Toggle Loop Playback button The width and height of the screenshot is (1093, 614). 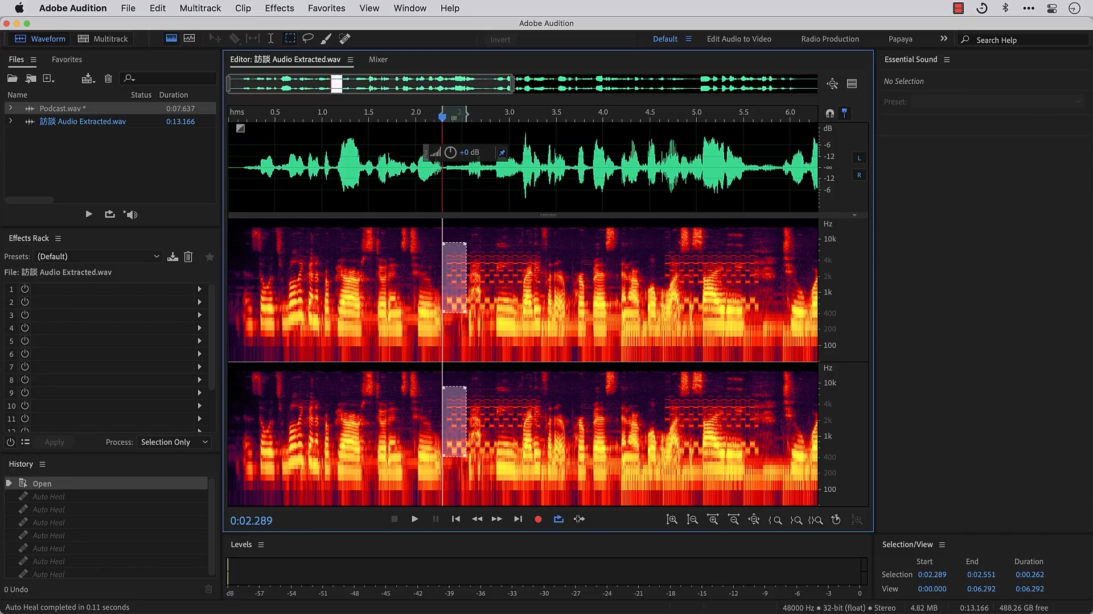(558, 520)
